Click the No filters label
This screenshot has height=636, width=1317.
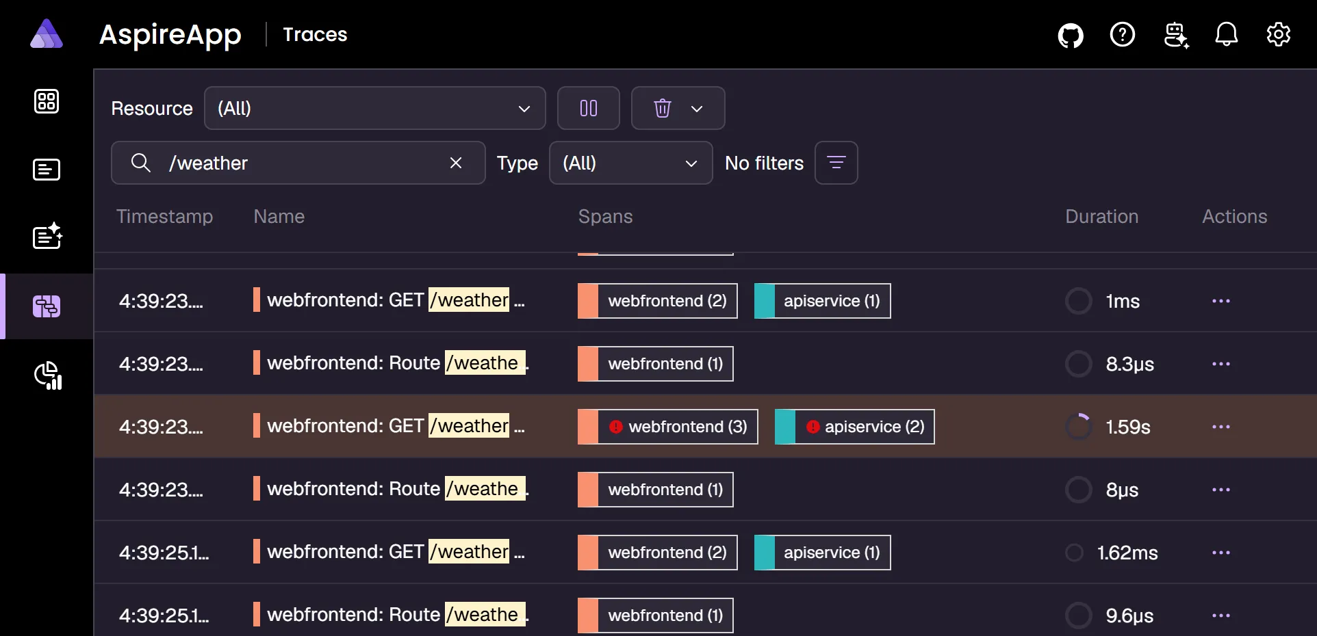pos(764,163)
